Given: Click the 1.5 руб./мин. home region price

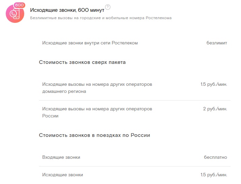Looking at the screenshot, I should coord(214,84).
